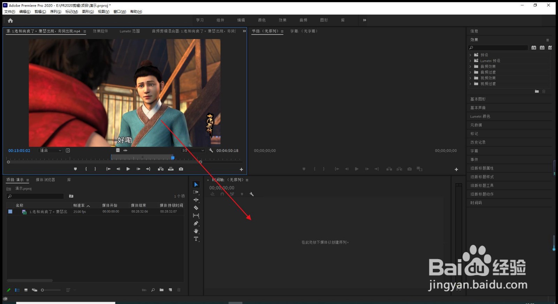The image size is (558, 304).
Task: Click the Find icon at the Project panel bottom
Action: (153, 290)
